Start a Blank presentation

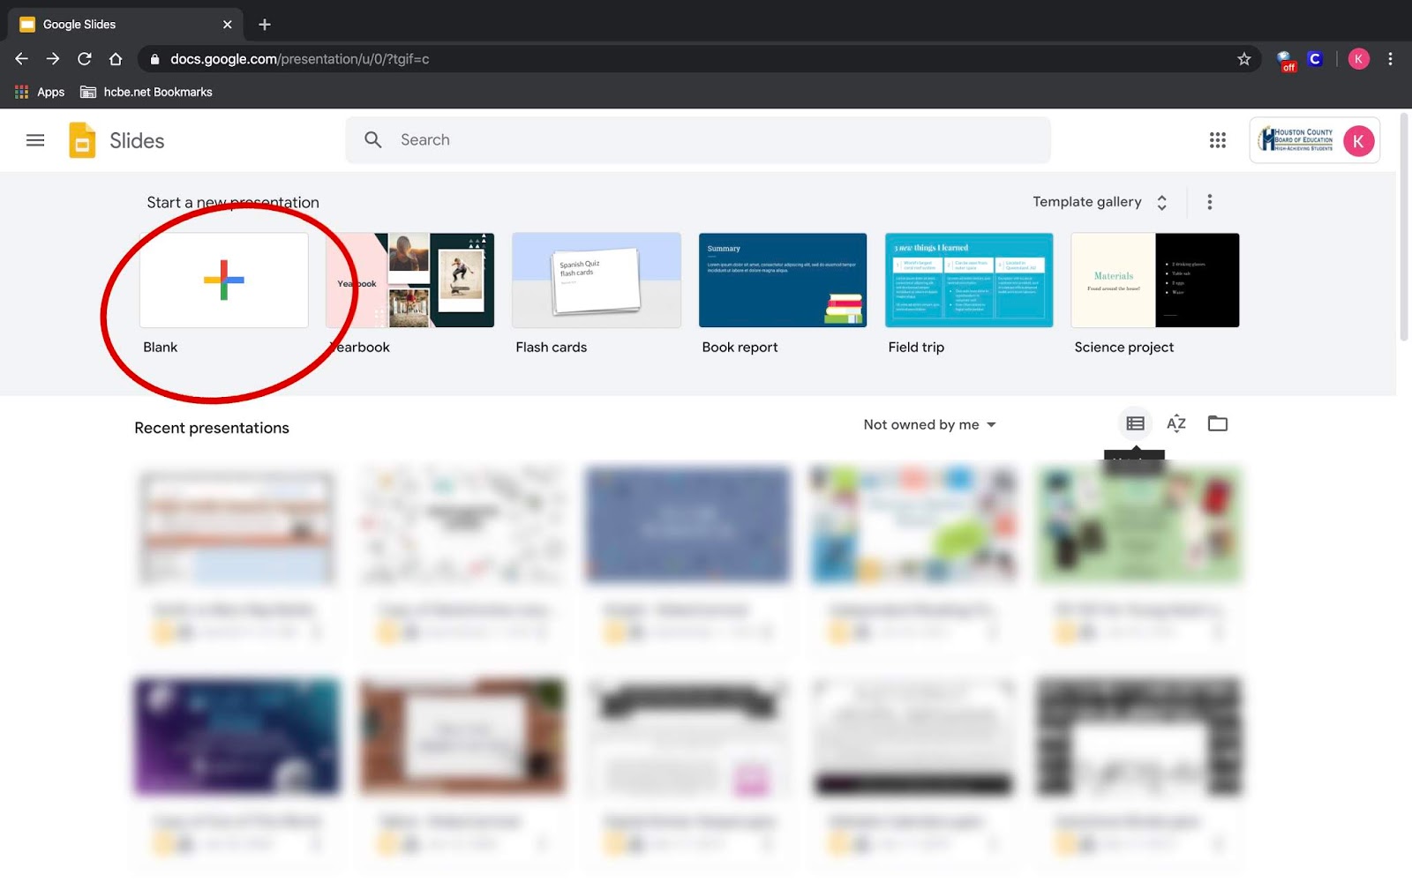point(223,280)
